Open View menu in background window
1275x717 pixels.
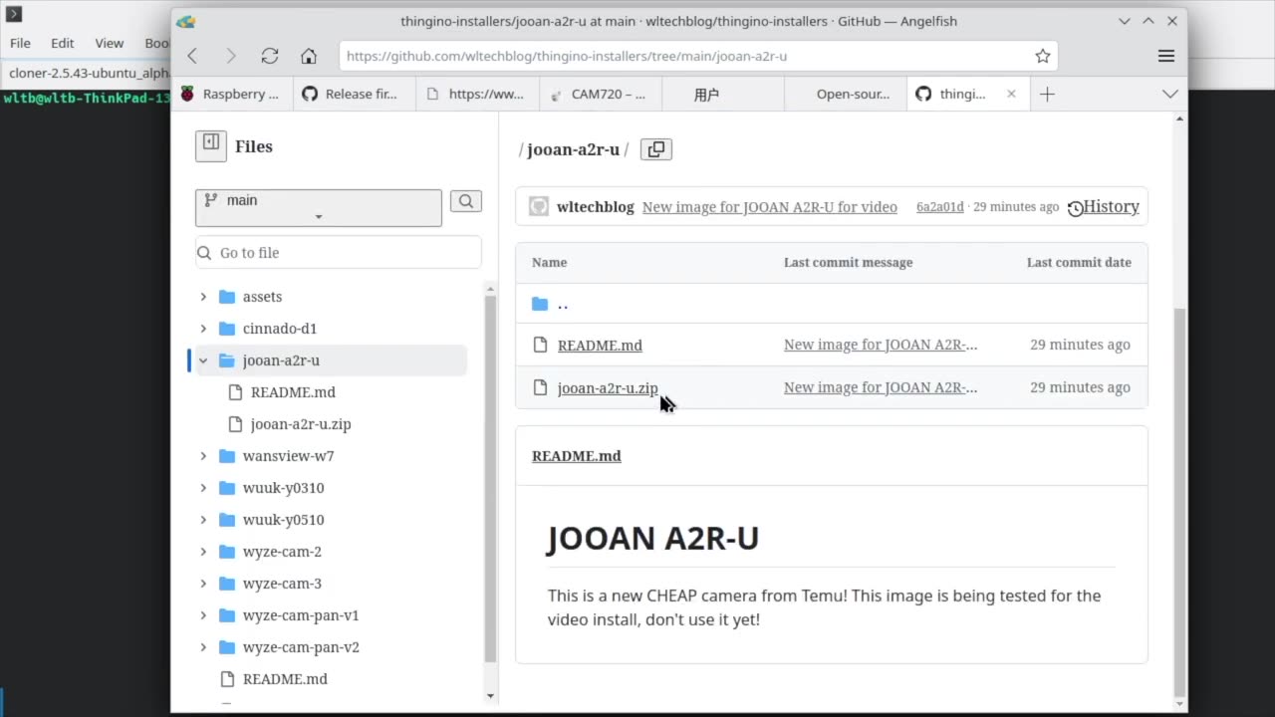point(110,43)
